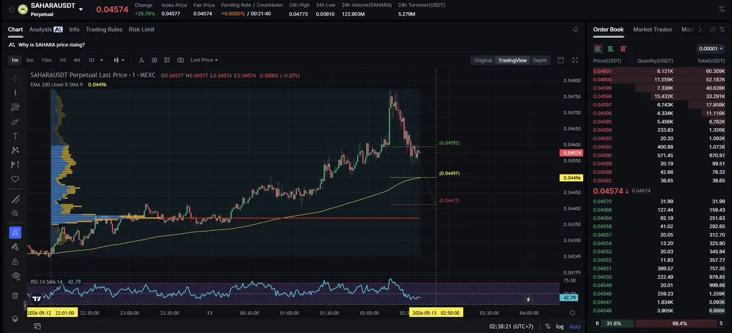Toggle percent scale on price axis

(x=548, y=326)
